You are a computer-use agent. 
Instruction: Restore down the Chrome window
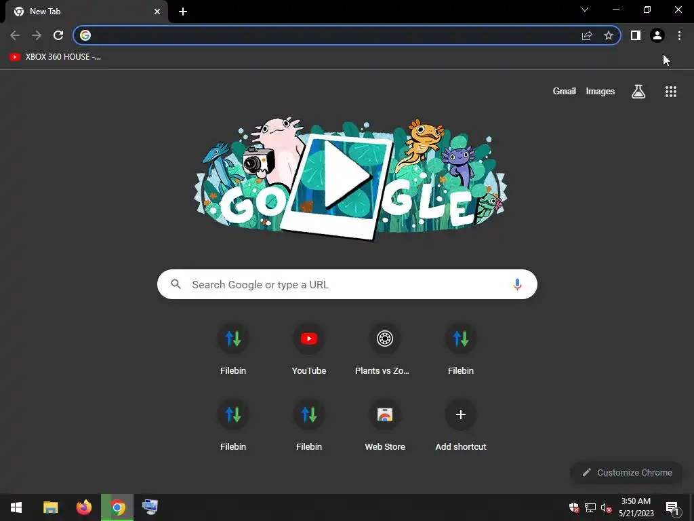pos(647,9)
